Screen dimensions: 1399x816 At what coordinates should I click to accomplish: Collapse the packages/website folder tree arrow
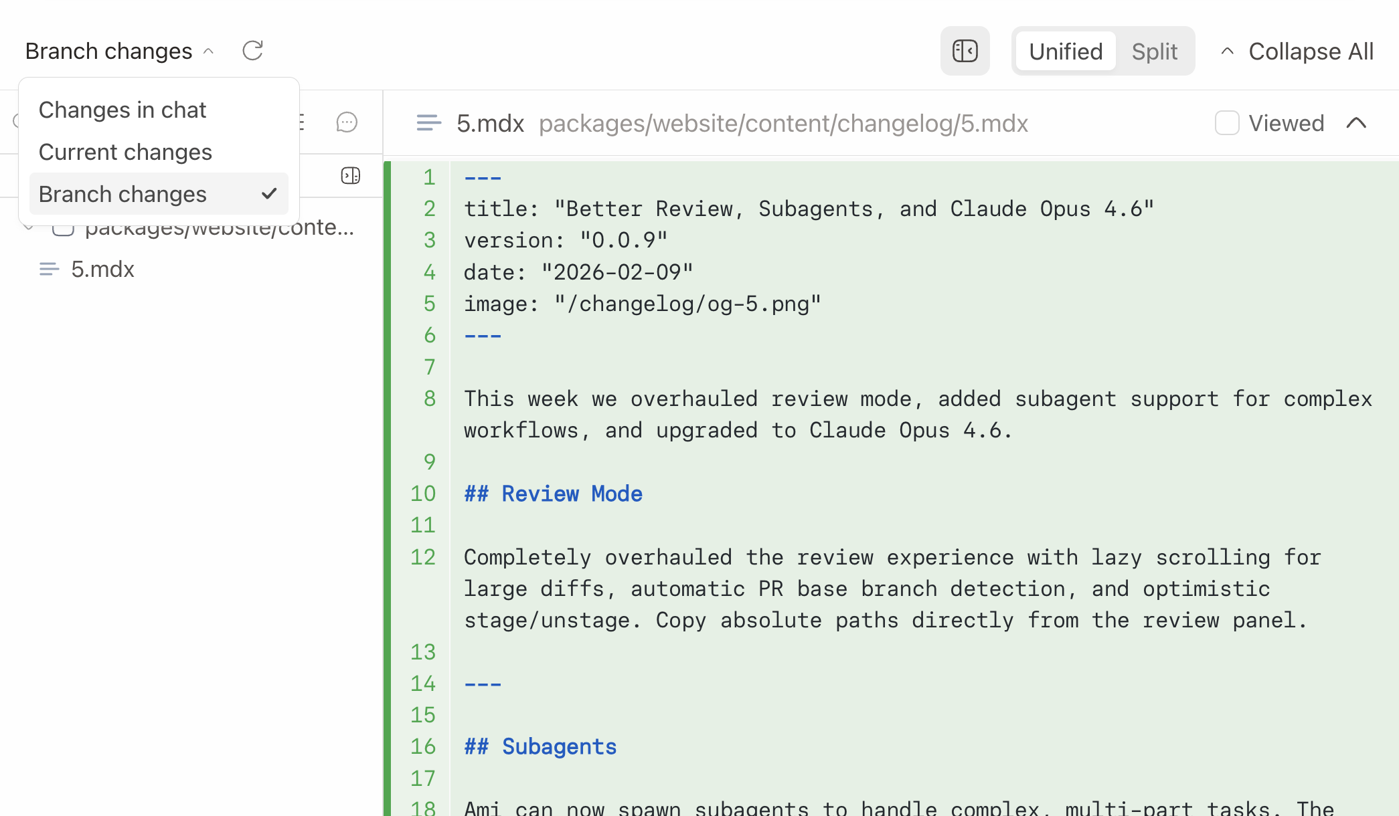pyautogui.click(x=28, y=227)
